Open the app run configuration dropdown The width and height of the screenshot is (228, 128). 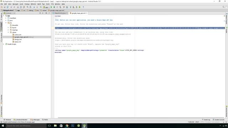click(46, 7)
